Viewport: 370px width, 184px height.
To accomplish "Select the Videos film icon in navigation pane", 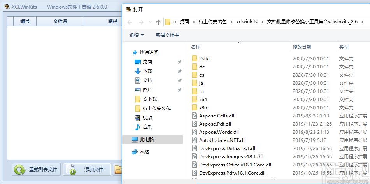I will click(x=138, y=118).
